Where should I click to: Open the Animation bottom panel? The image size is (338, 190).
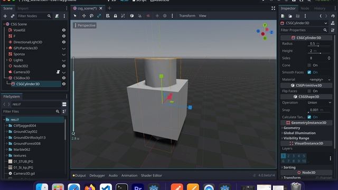[x=129, y=176]
